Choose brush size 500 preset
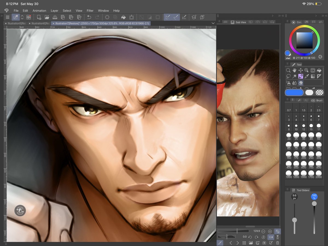Viewport: 328px width, 246px height. 296,165
